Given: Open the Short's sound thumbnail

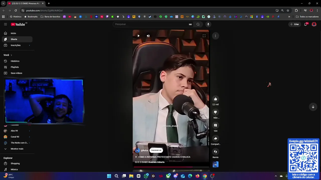Looking at the screenshot, I should coord(215,164).
